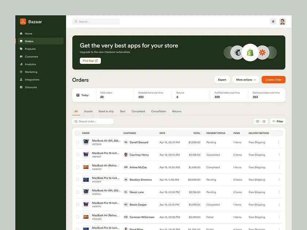
Task: Open Orders in the sidebar
Action: 41,41
